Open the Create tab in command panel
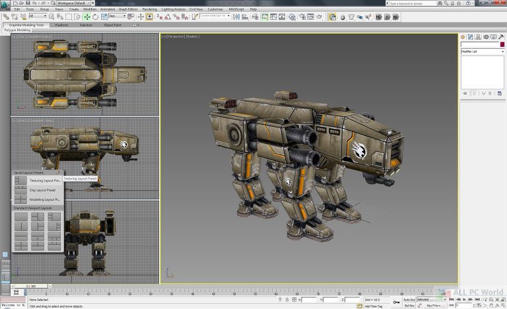The height and width of the screenshot is (309, 507). (463, 37)
